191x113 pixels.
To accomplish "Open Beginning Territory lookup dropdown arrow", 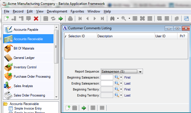I will (x=121, y=89).
